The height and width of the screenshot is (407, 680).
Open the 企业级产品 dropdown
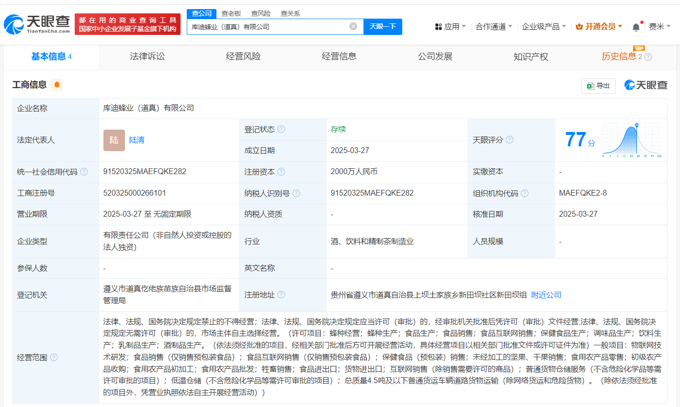tap(544, 27)
